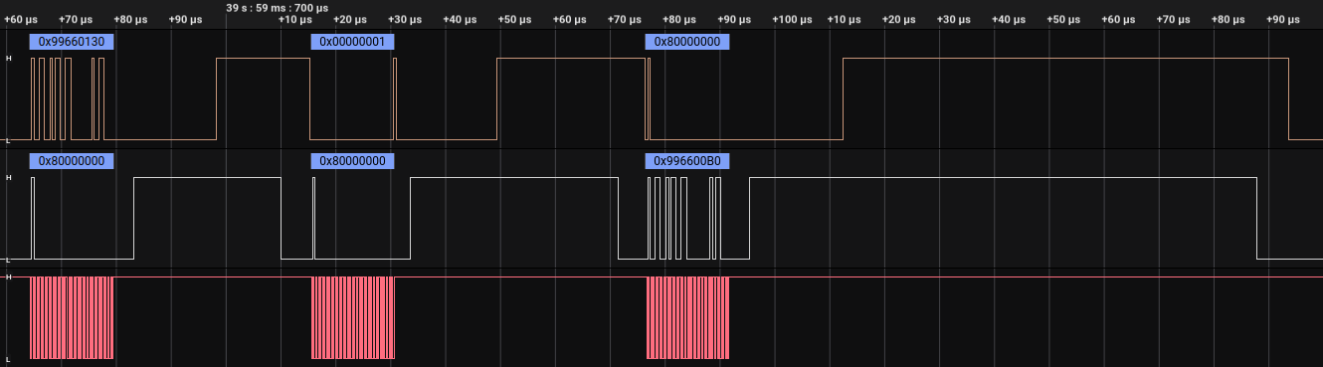Click the 0x80000000 bubble directly below 0x99660130

point(72,161)
